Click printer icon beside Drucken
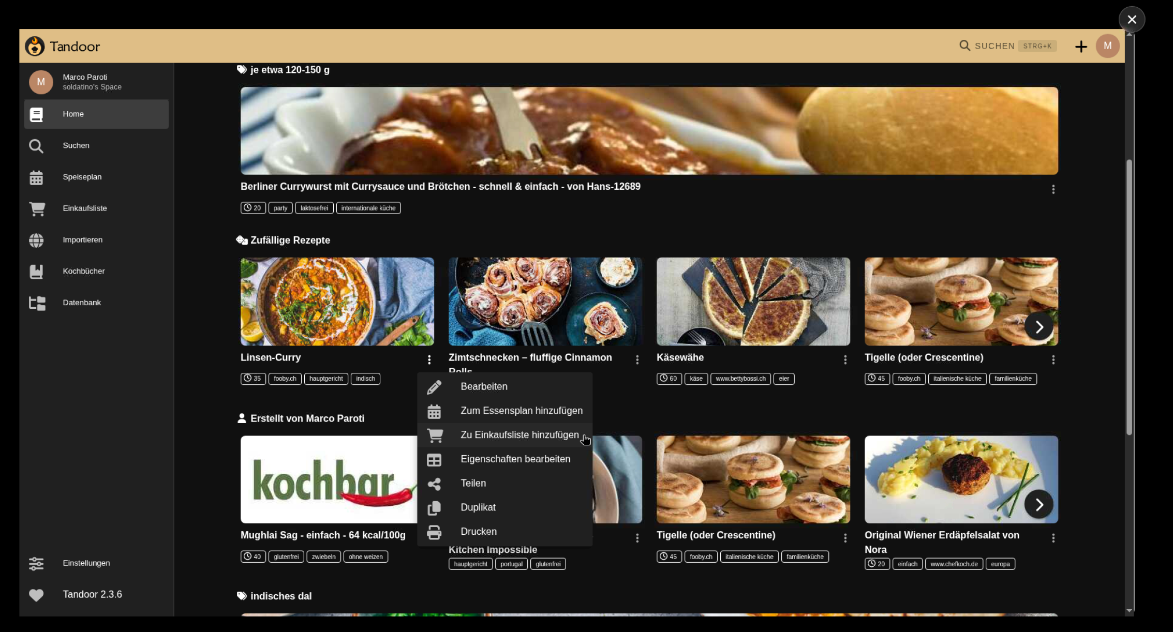Viewport: 1173px width, 632px height. coord(434,532)
